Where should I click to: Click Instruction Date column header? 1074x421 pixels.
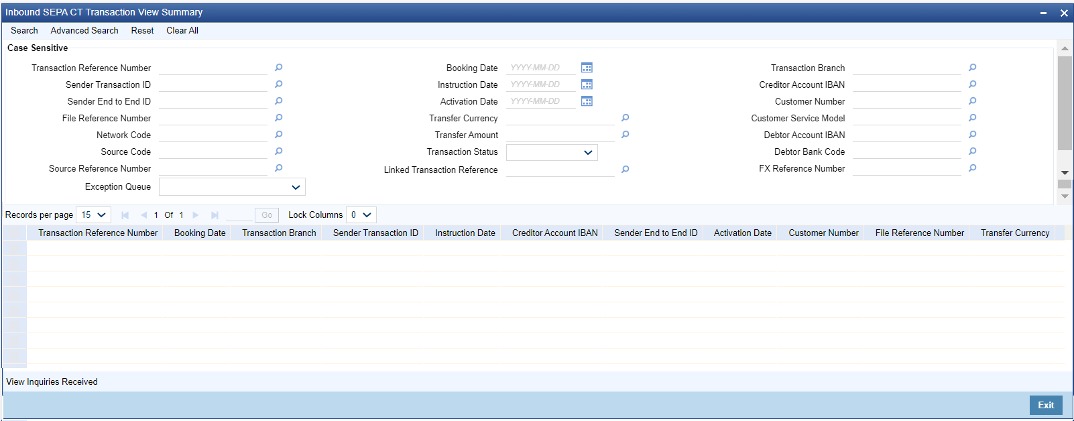pyautogui.click(x=465, y=233)
